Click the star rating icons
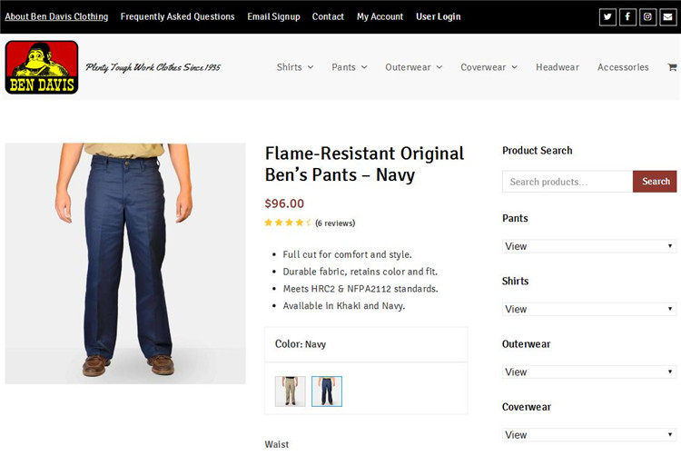 (288, 223)
